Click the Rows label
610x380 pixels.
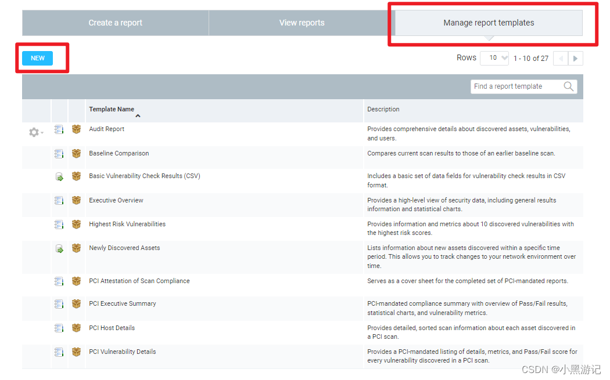pyautogui.click(x=466, y=58)
